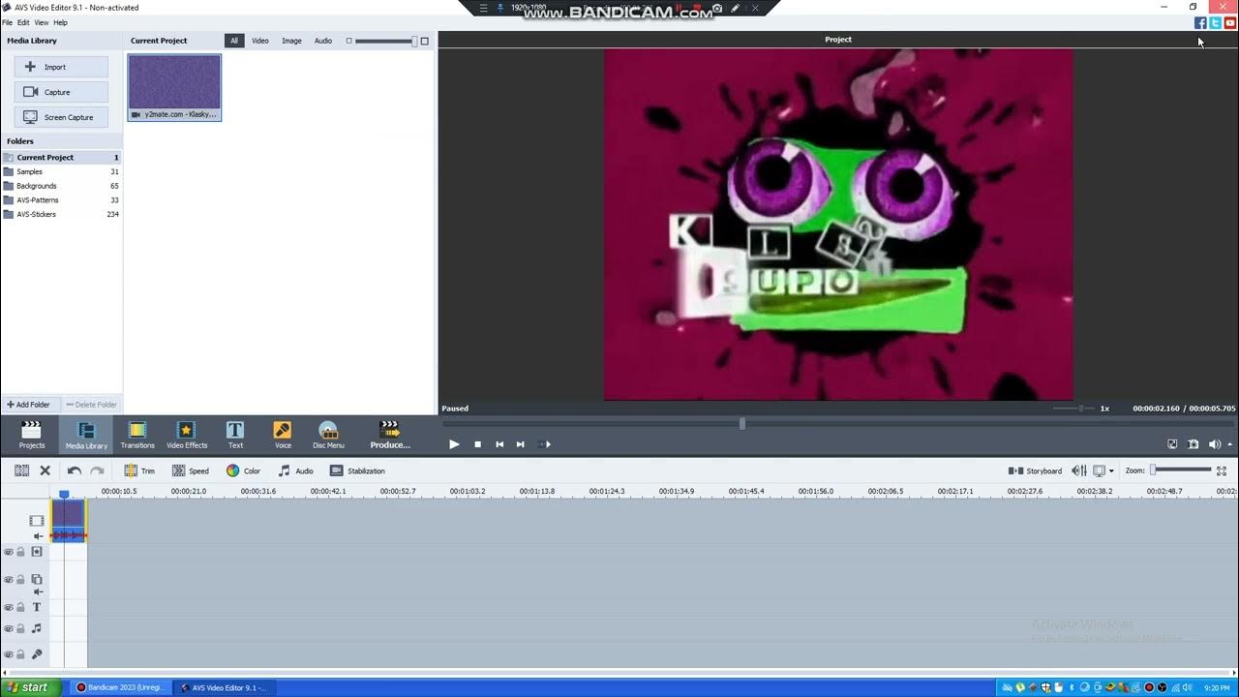Filter media library by Video
The height and width of the screenshot is (697, 1239).
pos(260,41)
